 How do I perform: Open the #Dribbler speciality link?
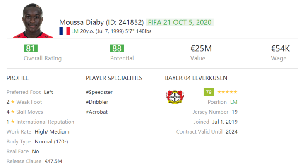pyautogui.click(x=97, y=102)
